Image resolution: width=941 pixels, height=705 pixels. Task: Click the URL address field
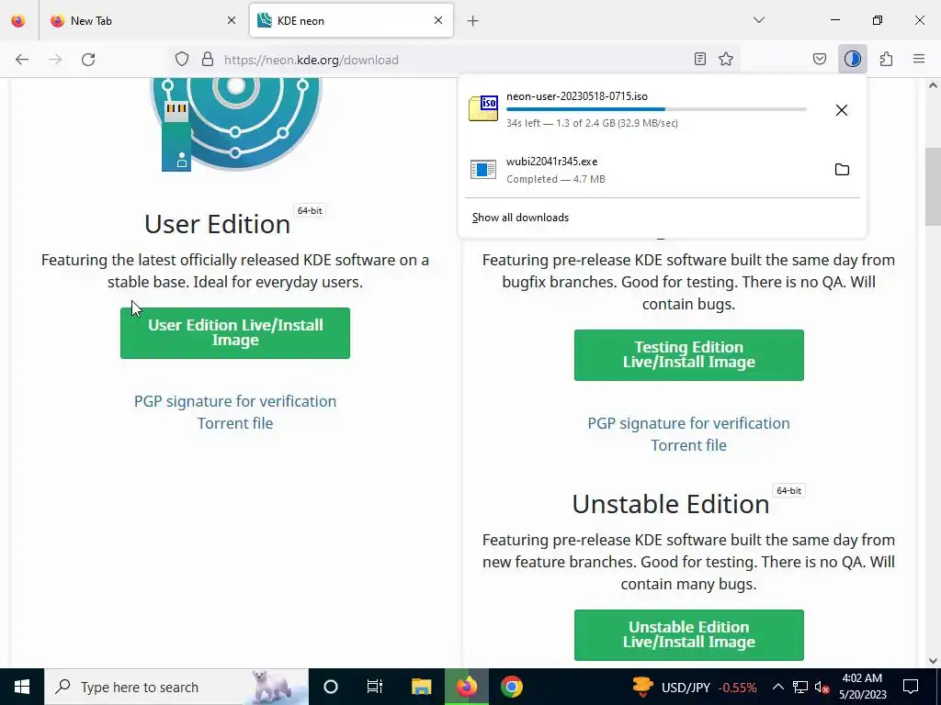[x=453, y=60]
